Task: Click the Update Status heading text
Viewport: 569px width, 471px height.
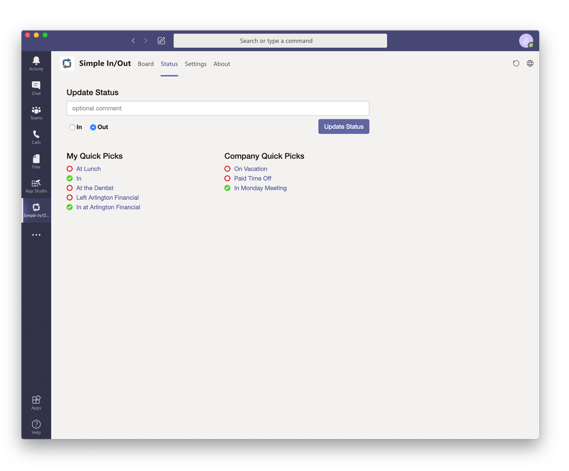Action: click(x=92, y=92)
